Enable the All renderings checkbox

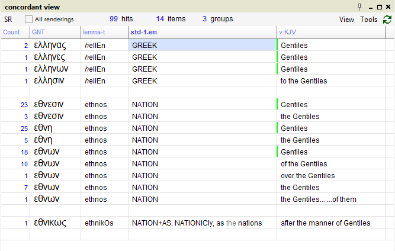29,20
